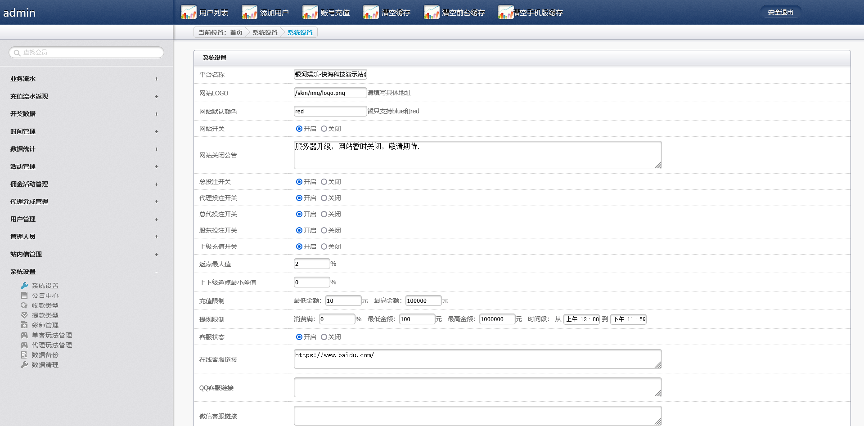Click the 数据备份 sidebar icon
The width and height of the screenshot is (864, 426).
click(x=24, y=355)
